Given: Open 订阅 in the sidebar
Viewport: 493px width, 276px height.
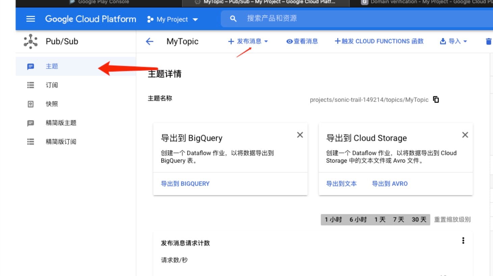Looking at the screenshot, I should [76, 85].
